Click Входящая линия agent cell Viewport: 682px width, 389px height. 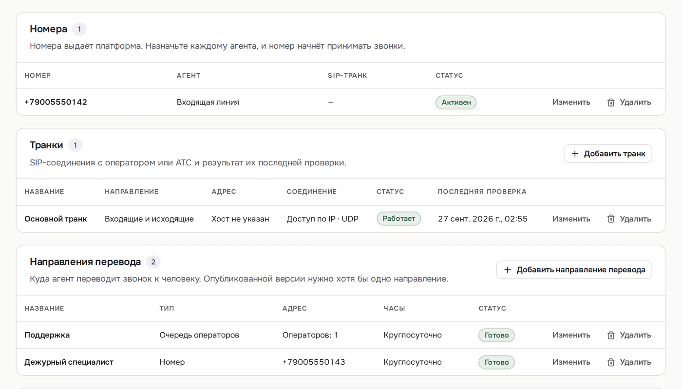click(208, 102)
